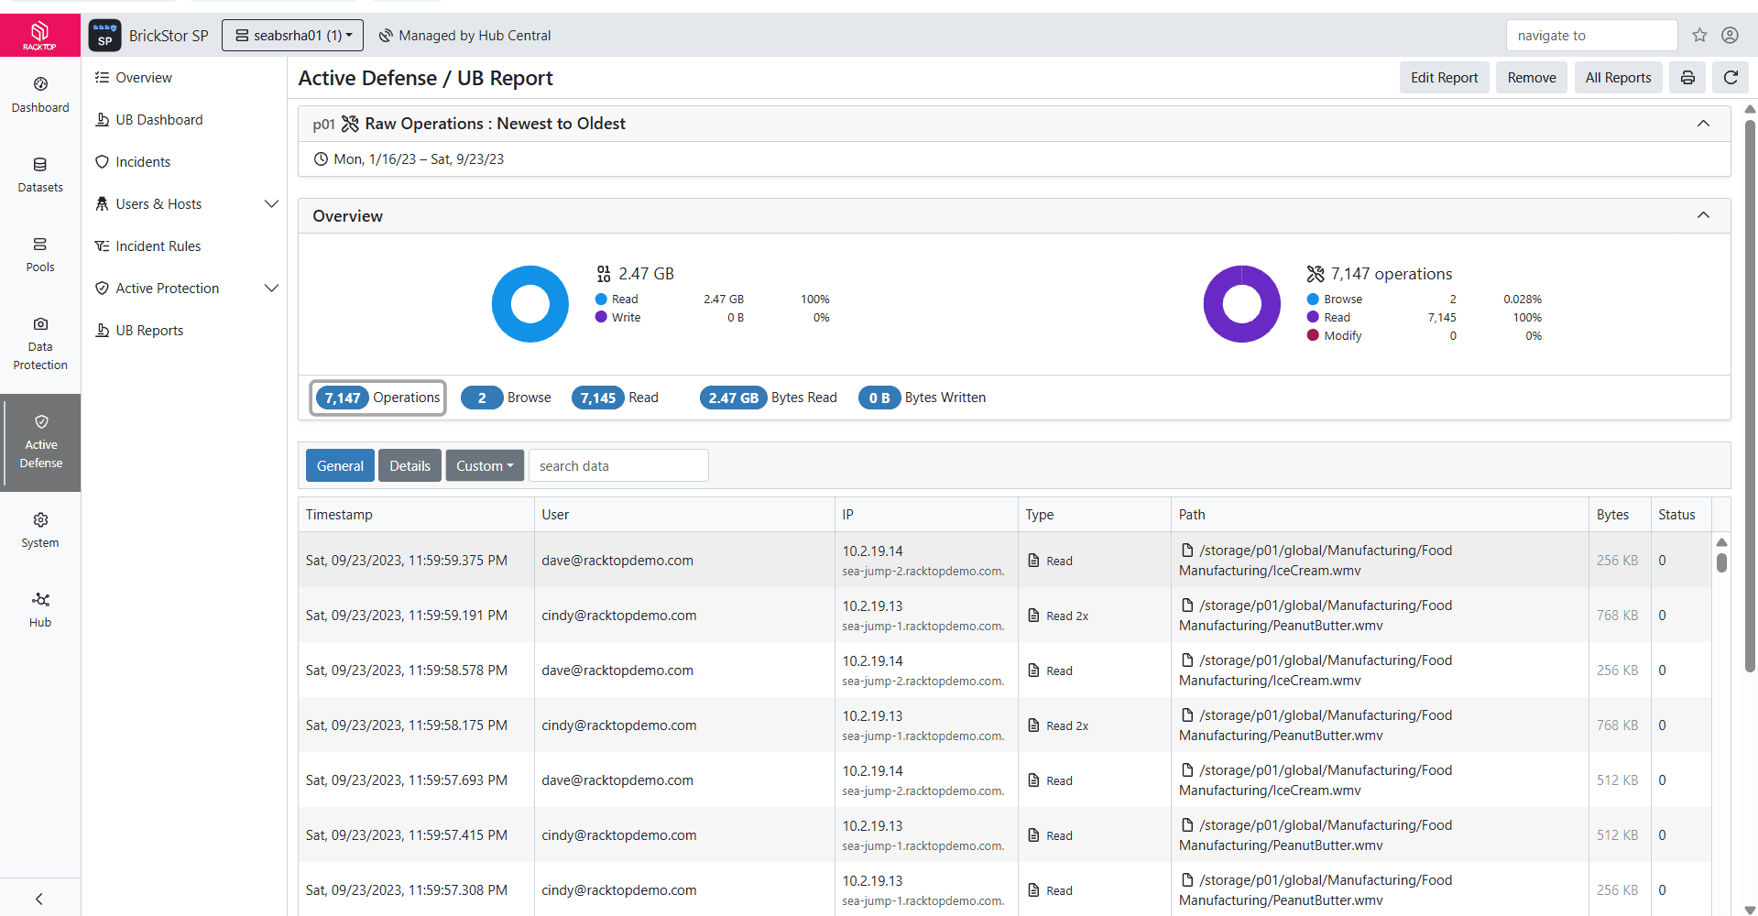Click the RackTop logo
The image size is (1758, 916).
coord(40,35)
